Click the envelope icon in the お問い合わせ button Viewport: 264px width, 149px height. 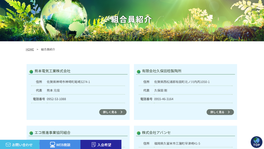click(8, 145)
